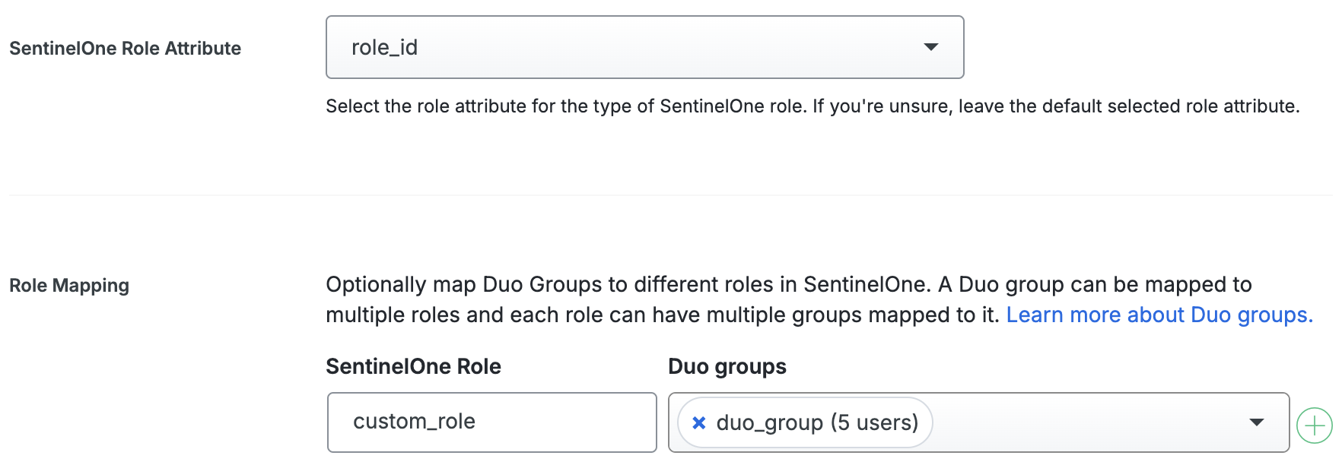Click inside the custom_role input field
This screenshot has height=465, width=1342.
[491, 422]
